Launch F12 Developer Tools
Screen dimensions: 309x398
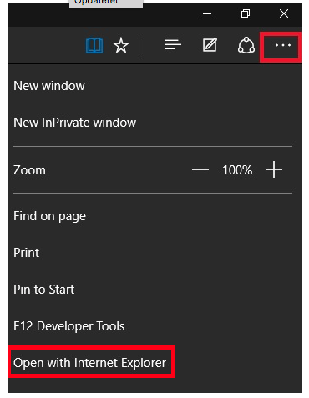pos(69,326)
